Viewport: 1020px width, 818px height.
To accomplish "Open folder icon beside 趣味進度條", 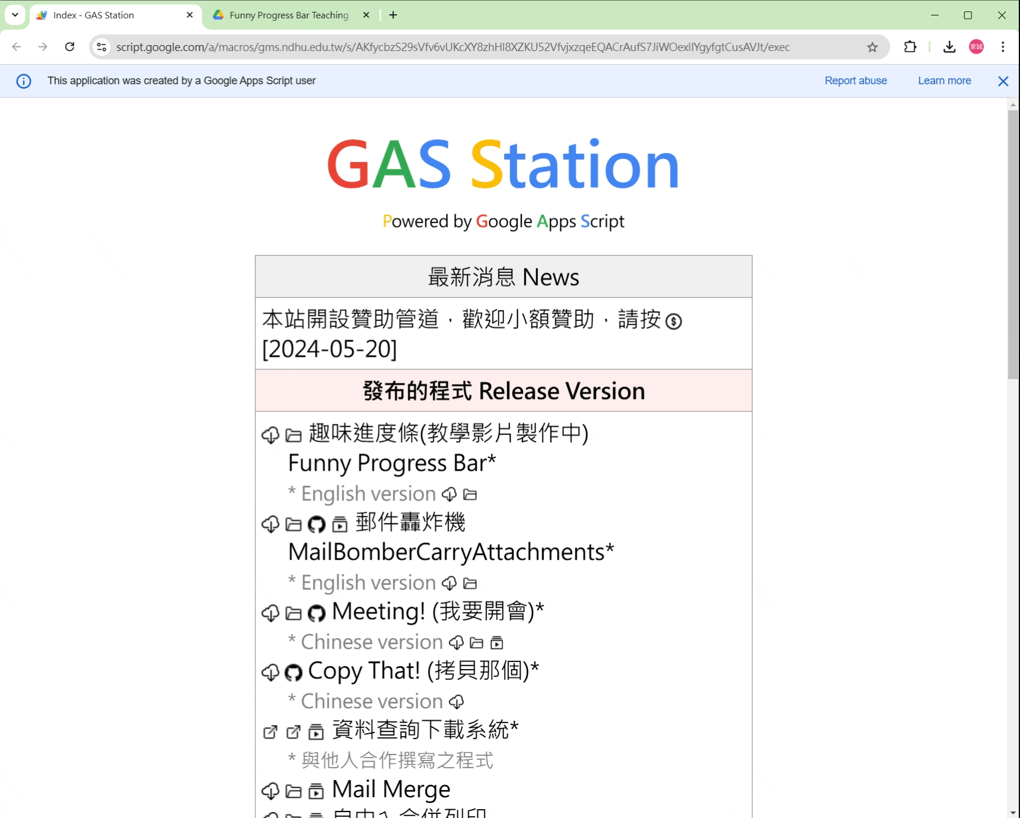I will click(x=293, y=436).
